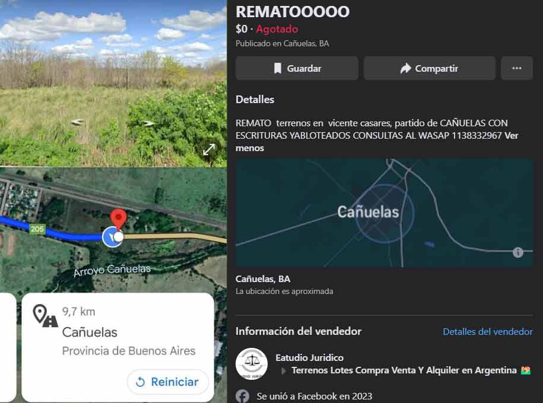Click the map info icon
543x403 pixels.
pos(517,252)
